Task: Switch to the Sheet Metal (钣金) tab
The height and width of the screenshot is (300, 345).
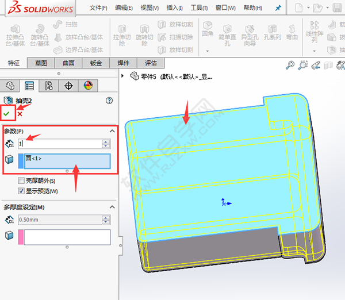Action: tap(96, 63)
